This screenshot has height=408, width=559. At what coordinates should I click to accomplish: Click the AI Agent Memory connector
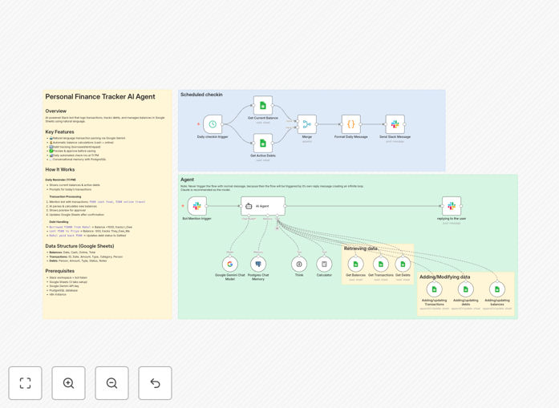pos(268,216)
